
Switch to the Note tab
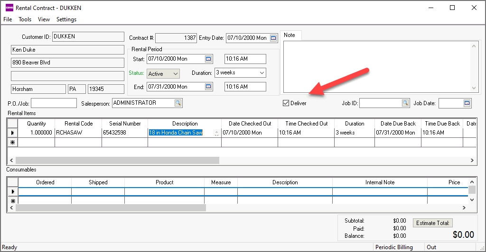point(289,35)
